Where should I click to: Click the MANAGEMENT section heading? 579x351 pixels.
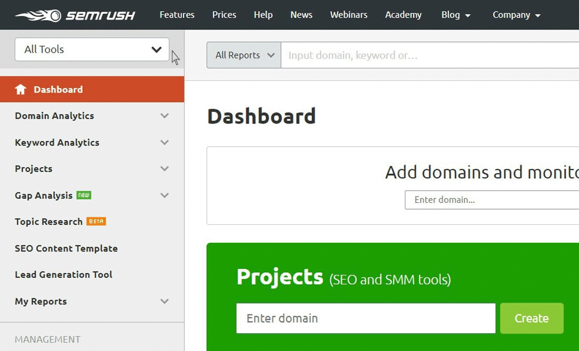(47, 339)
